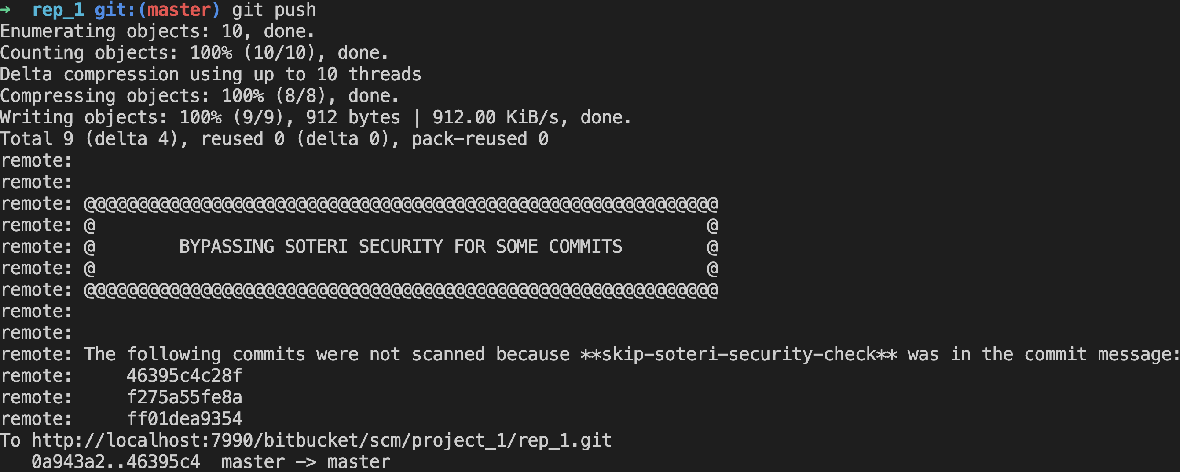Click the typed git push command
The width and height of the screenshot is (1180, 472).
click(274, 10)
